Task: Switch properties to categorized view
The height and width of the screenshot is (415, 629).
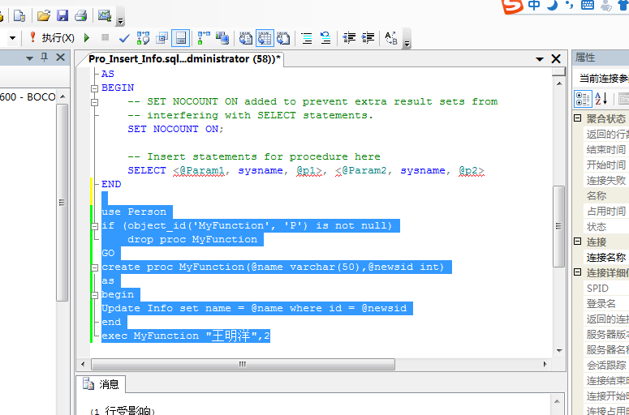Action: [x=583, y=99]
